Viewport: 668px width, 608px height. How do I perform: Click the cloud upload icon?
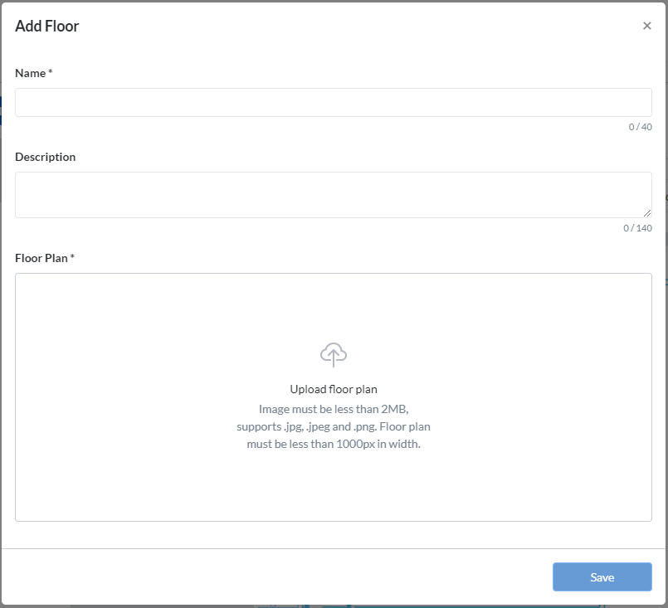[334, 354]
